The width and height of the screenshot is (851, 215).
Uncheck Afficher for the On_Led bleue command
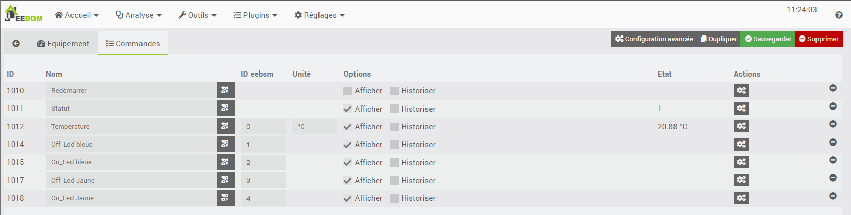tap(347, 163)
